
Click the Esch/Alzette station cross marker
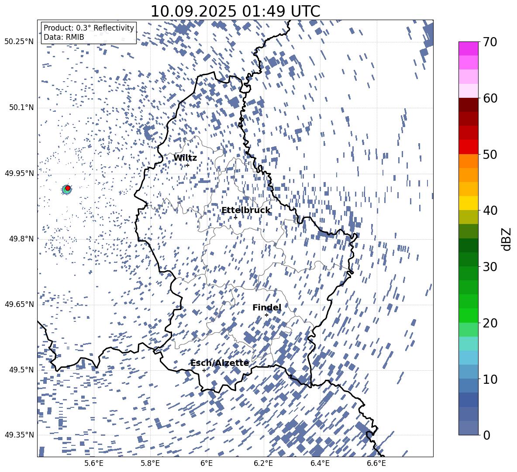tap(204, 370)
